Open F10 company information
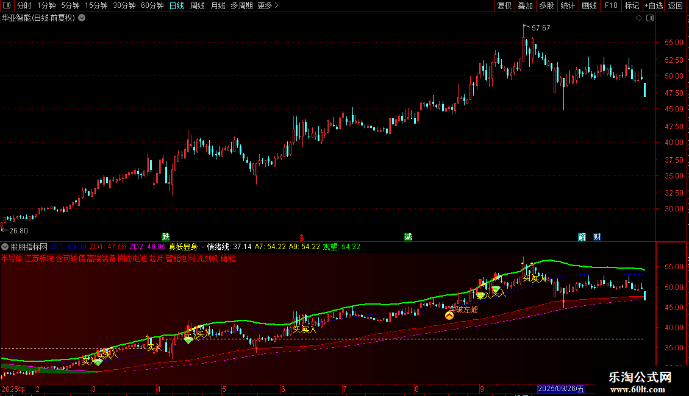The width and height of the screenshot is (689, 396). click(611, 5)
